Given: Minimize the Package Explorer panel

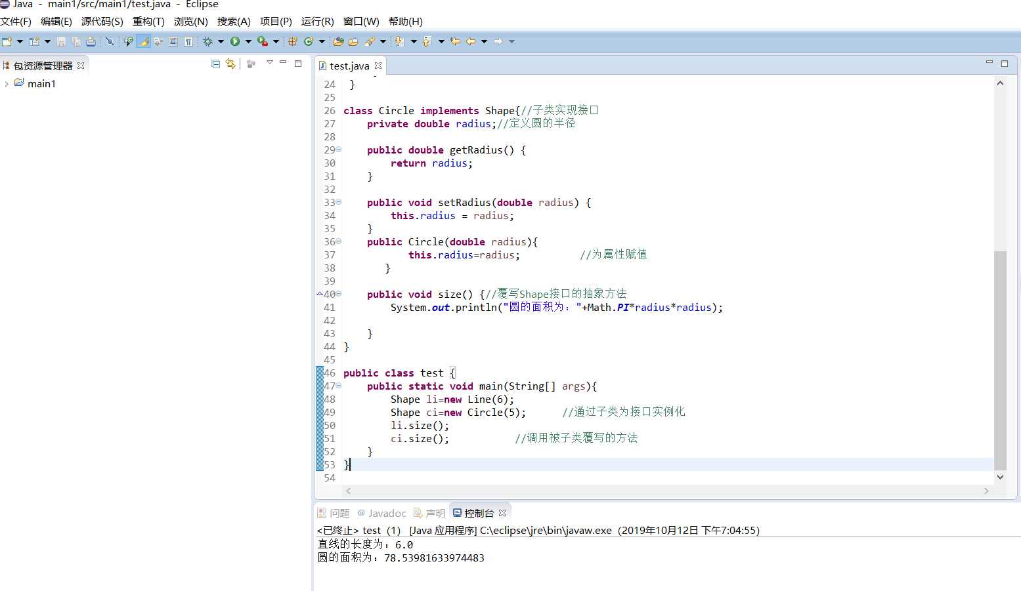Looking at the screenshot, I should click(x=283, y=63).
